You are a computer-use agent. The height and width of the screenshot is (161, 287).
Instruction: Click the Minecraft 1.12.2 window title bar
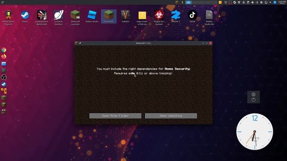coord(143,43)
